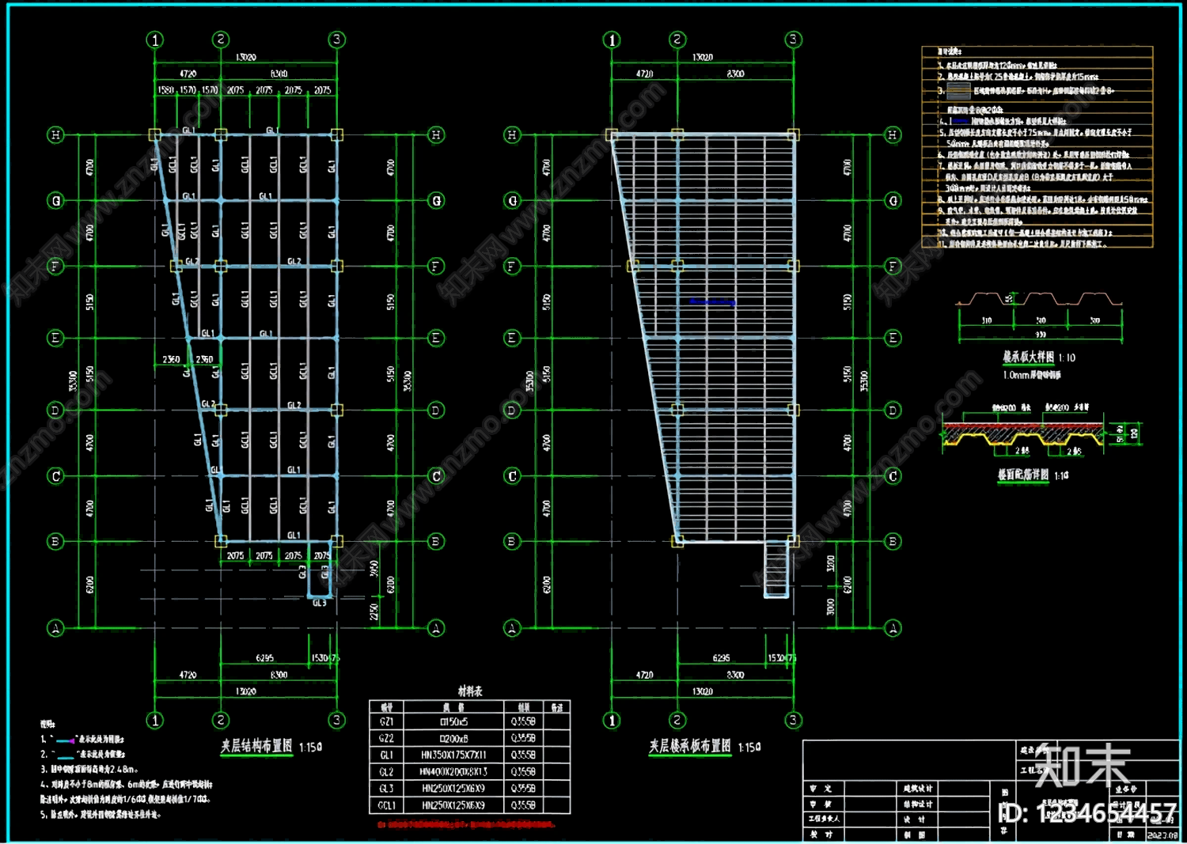The height and width of the screenshot is (844, 1187).
Task: Select the 夹层楼承板布置图 drawing title
Action: pyautogui.click(x=690, y=746)
